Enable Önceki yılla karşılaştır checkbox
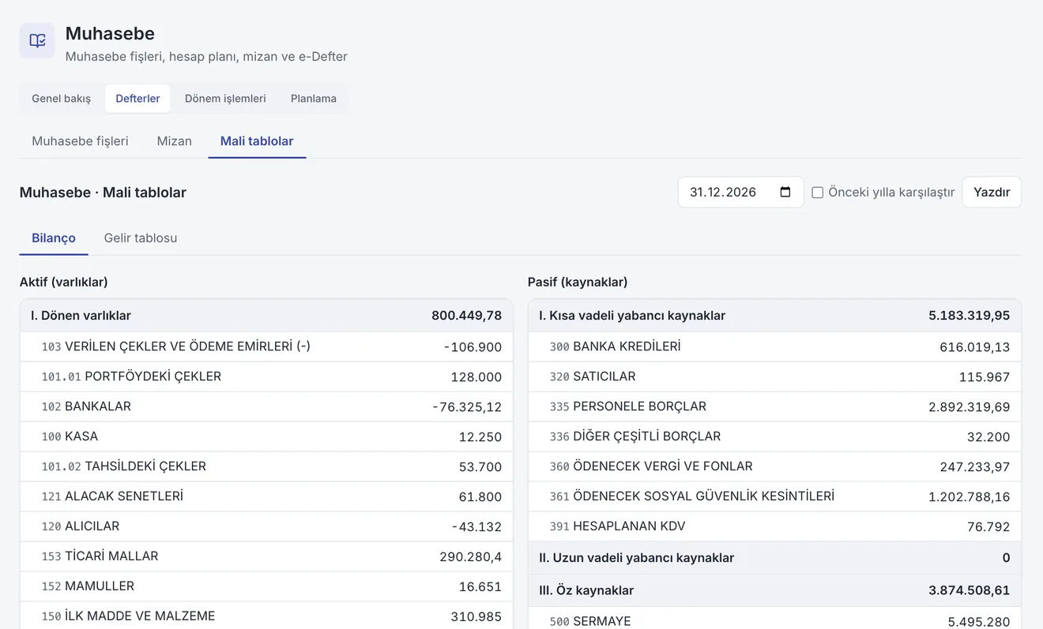This screenshot has height=629, width=1043. (x=818, y=193)
